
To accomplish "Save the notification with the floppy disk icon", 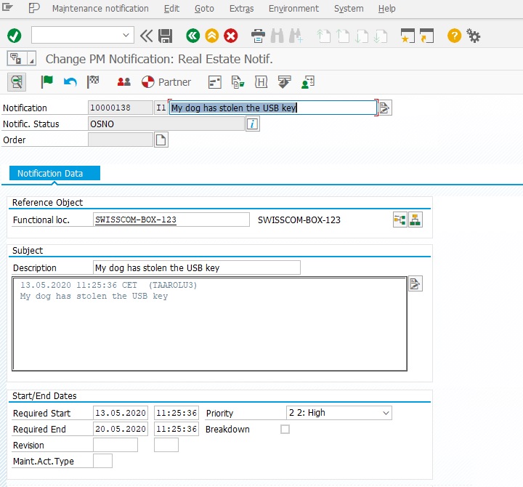I will (165, 36).
